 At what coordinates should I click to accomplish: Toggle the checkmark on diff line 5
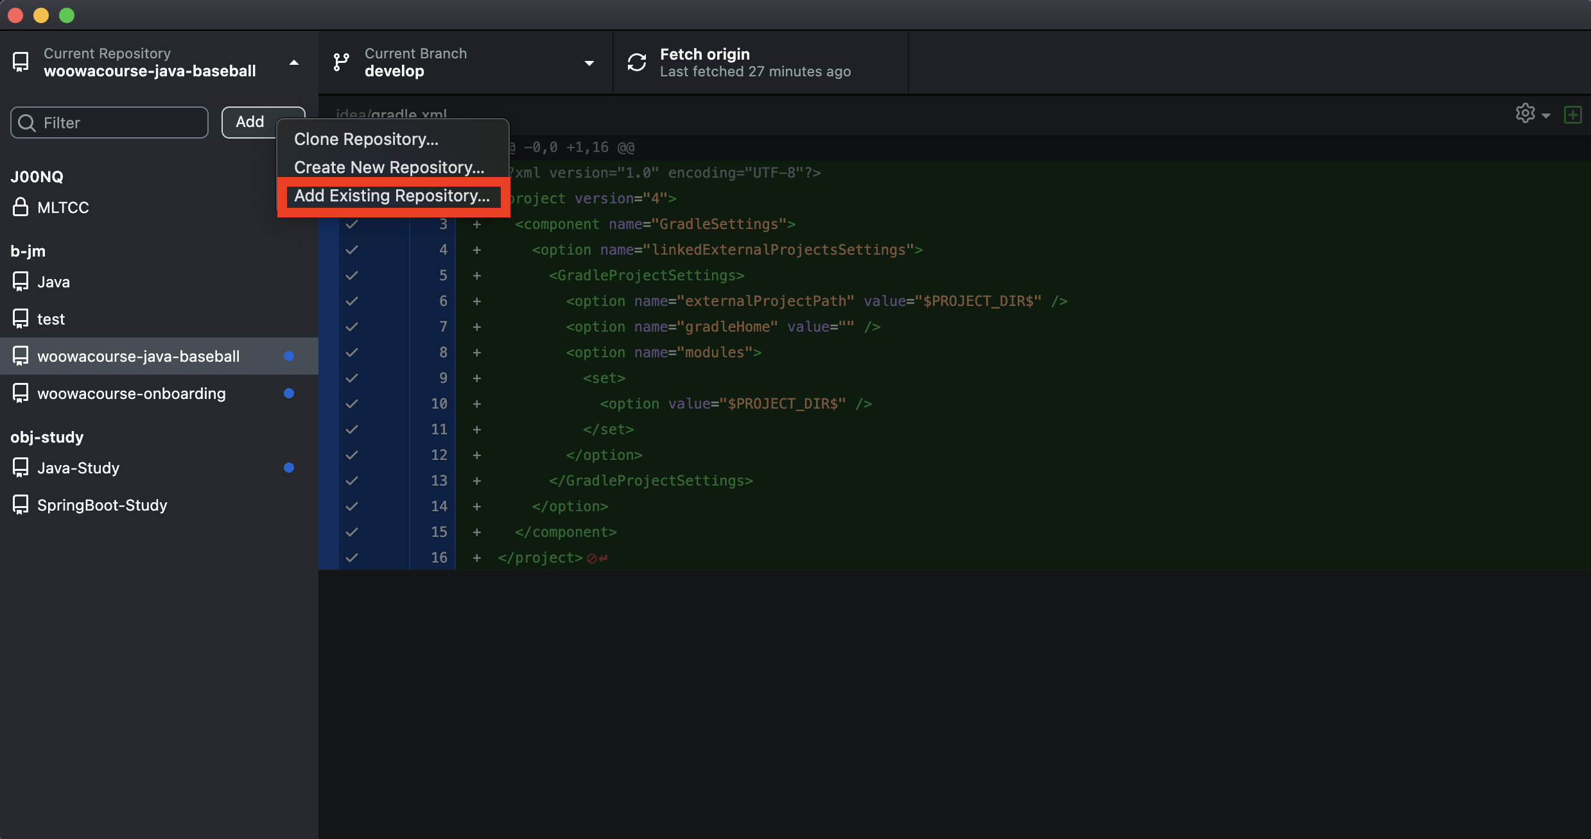click(x=352, y=275)
